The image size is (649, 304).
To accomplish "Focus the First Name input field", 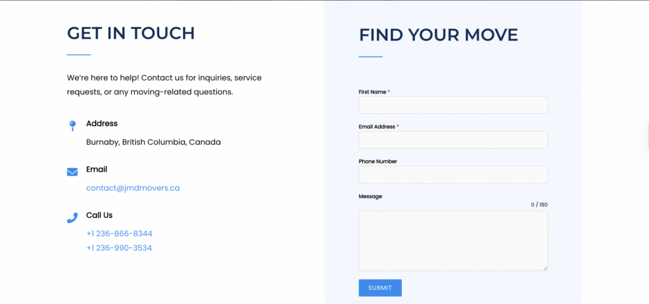I will point(453,105).
